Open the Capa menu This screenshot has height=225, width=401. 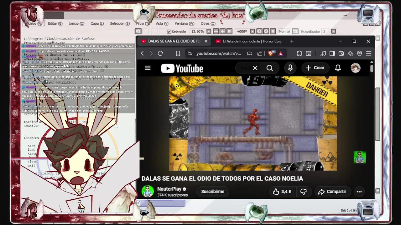97,23
